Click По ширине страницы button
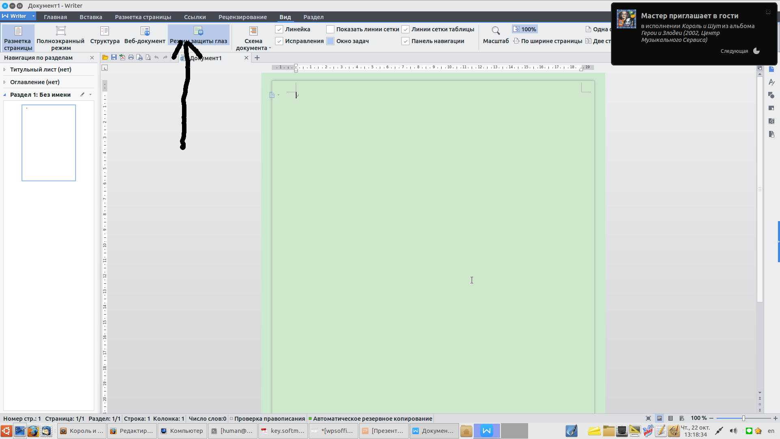 pos(547,41)
